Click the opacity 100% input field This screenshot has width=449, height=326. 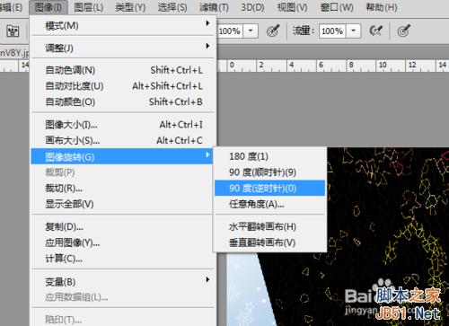pos(230,31)
